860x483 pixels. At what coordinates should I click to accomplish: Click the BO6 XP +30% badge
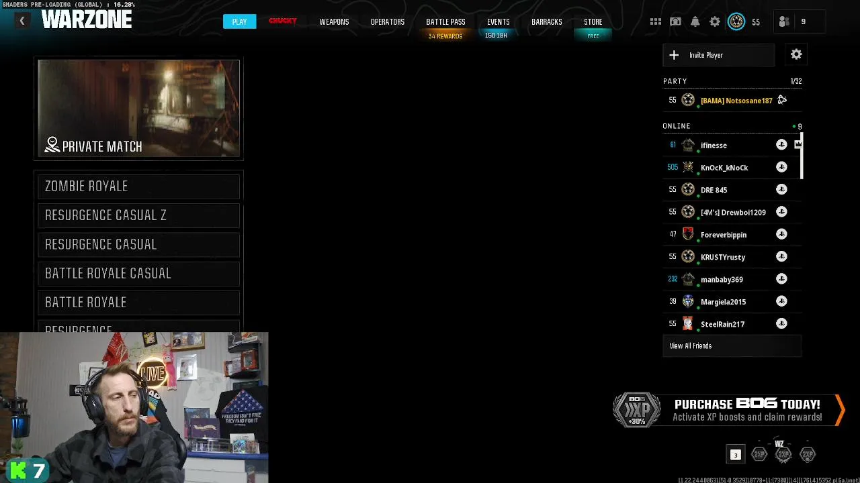pyautogui.click(x=637, y=410)
